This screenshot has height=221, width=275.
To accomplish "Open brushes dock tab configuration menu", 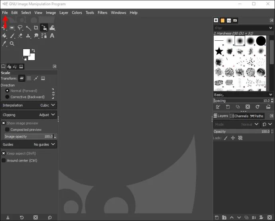I will [x=271, y=20].
